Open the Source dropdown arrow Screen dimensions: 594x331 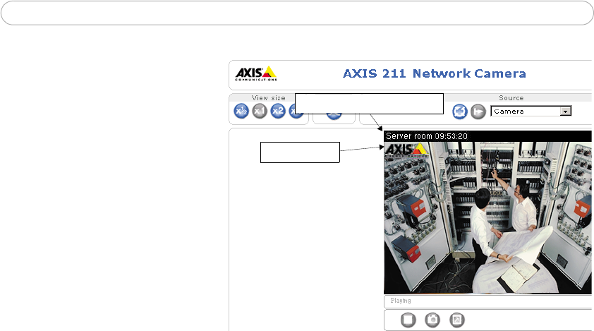click(x=566, y=112)
